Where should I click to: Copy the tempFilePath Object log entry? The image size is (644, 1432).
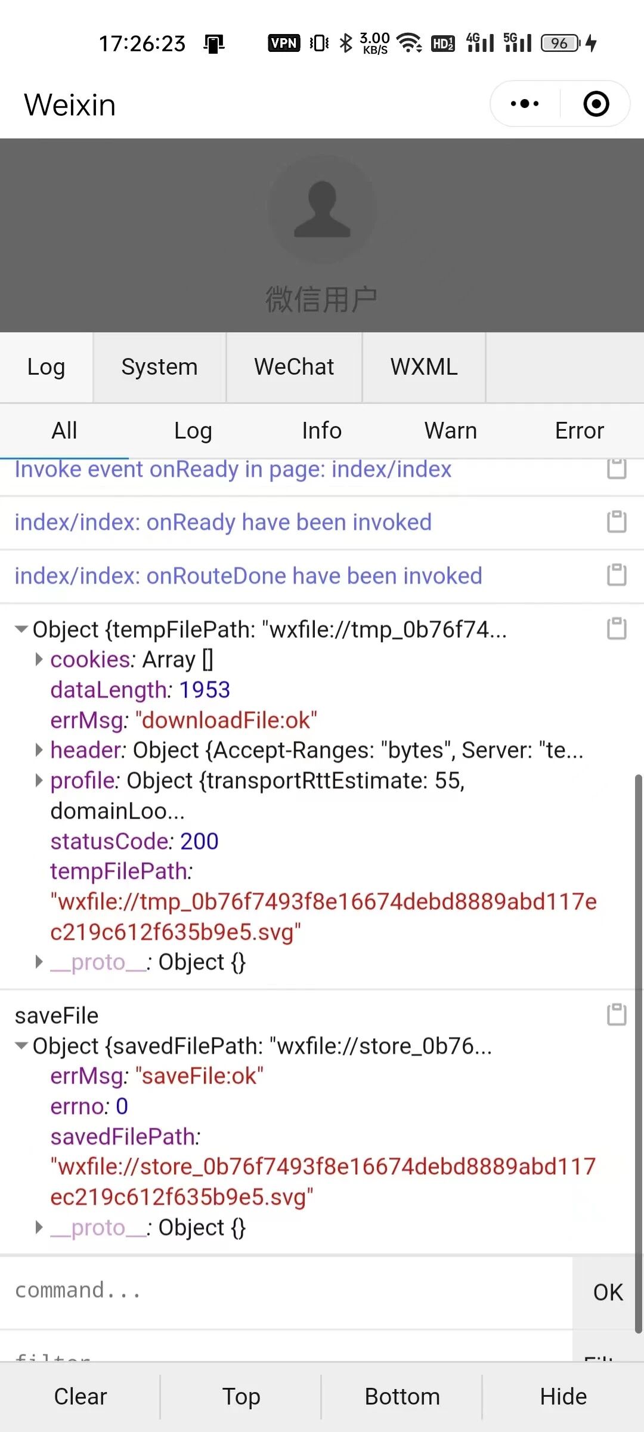[617, 628]
